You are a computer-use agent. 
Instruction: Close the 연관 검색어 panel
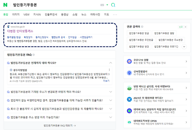[186, 27]
